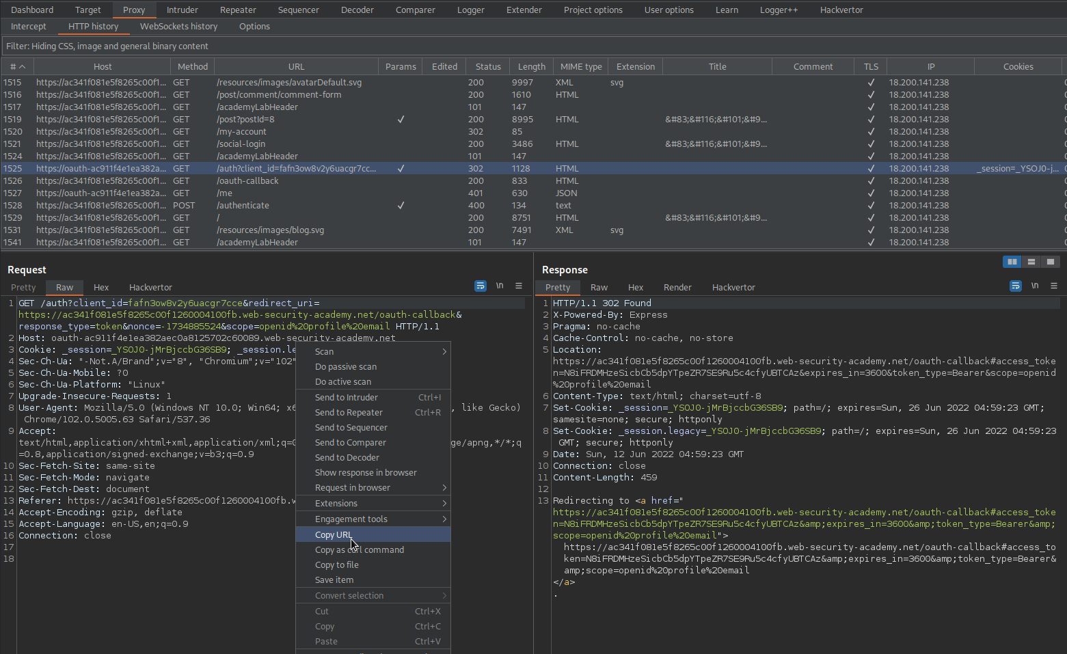1067x654 pixels.
Task: Open Hackvertor tab in Request pane
Action: coord(150,287)
